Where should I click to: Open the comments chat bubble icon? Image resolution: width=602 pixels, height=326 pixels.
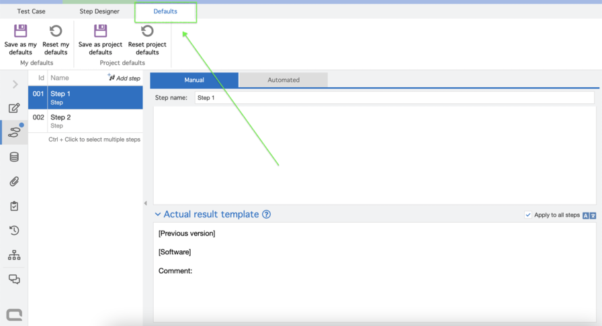[x=14, y=280]
